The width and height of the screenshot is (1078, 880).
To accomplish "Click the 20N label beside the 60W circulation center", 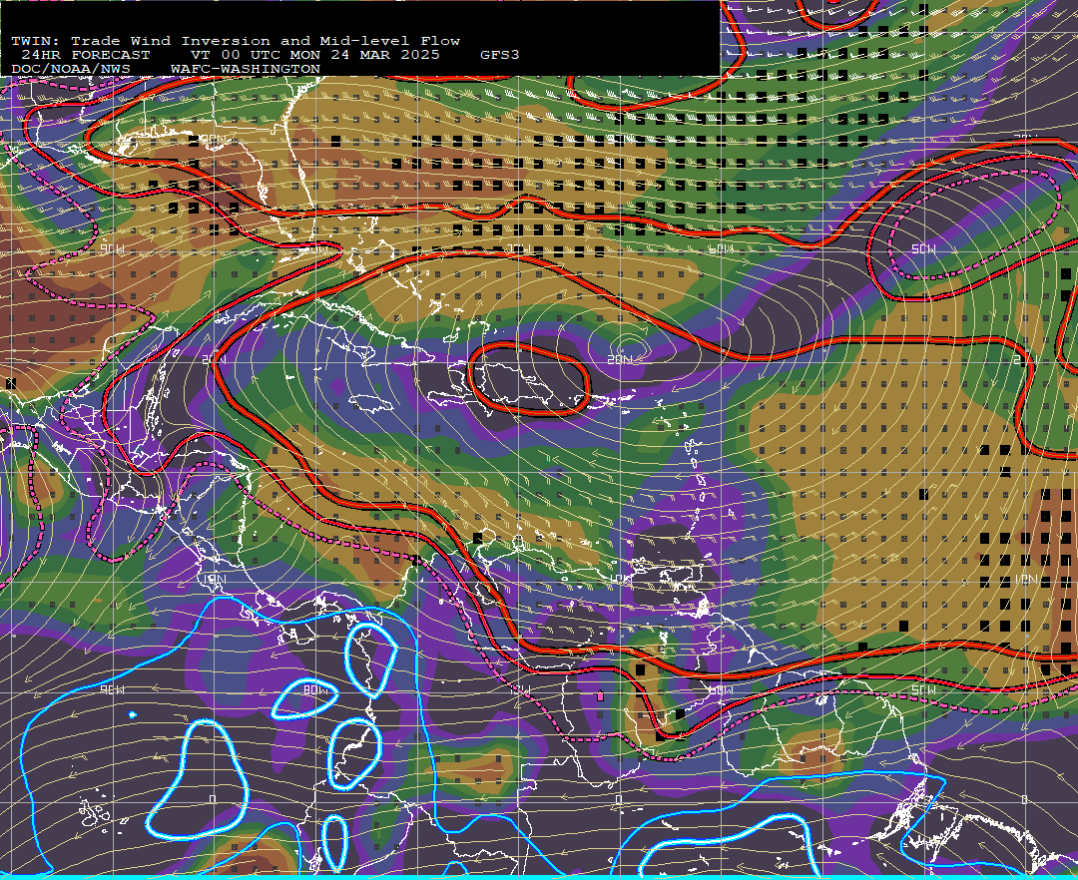I will 620,359.
